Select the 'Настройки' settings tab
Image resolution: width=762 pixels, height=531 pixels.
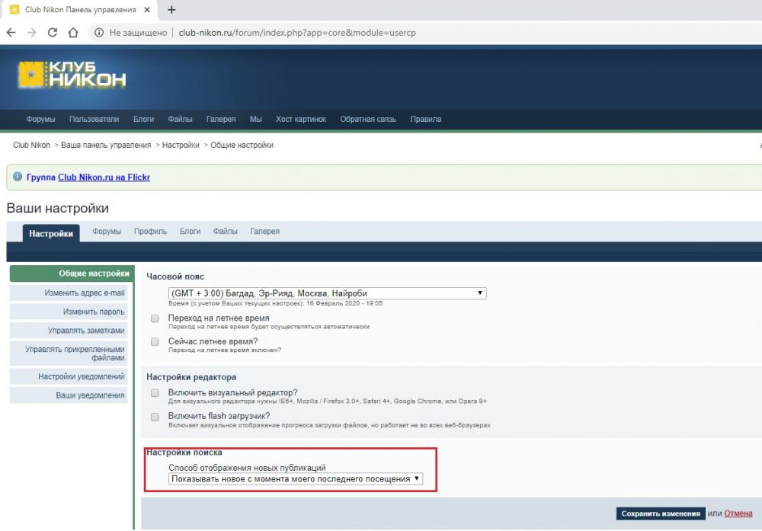51,234
